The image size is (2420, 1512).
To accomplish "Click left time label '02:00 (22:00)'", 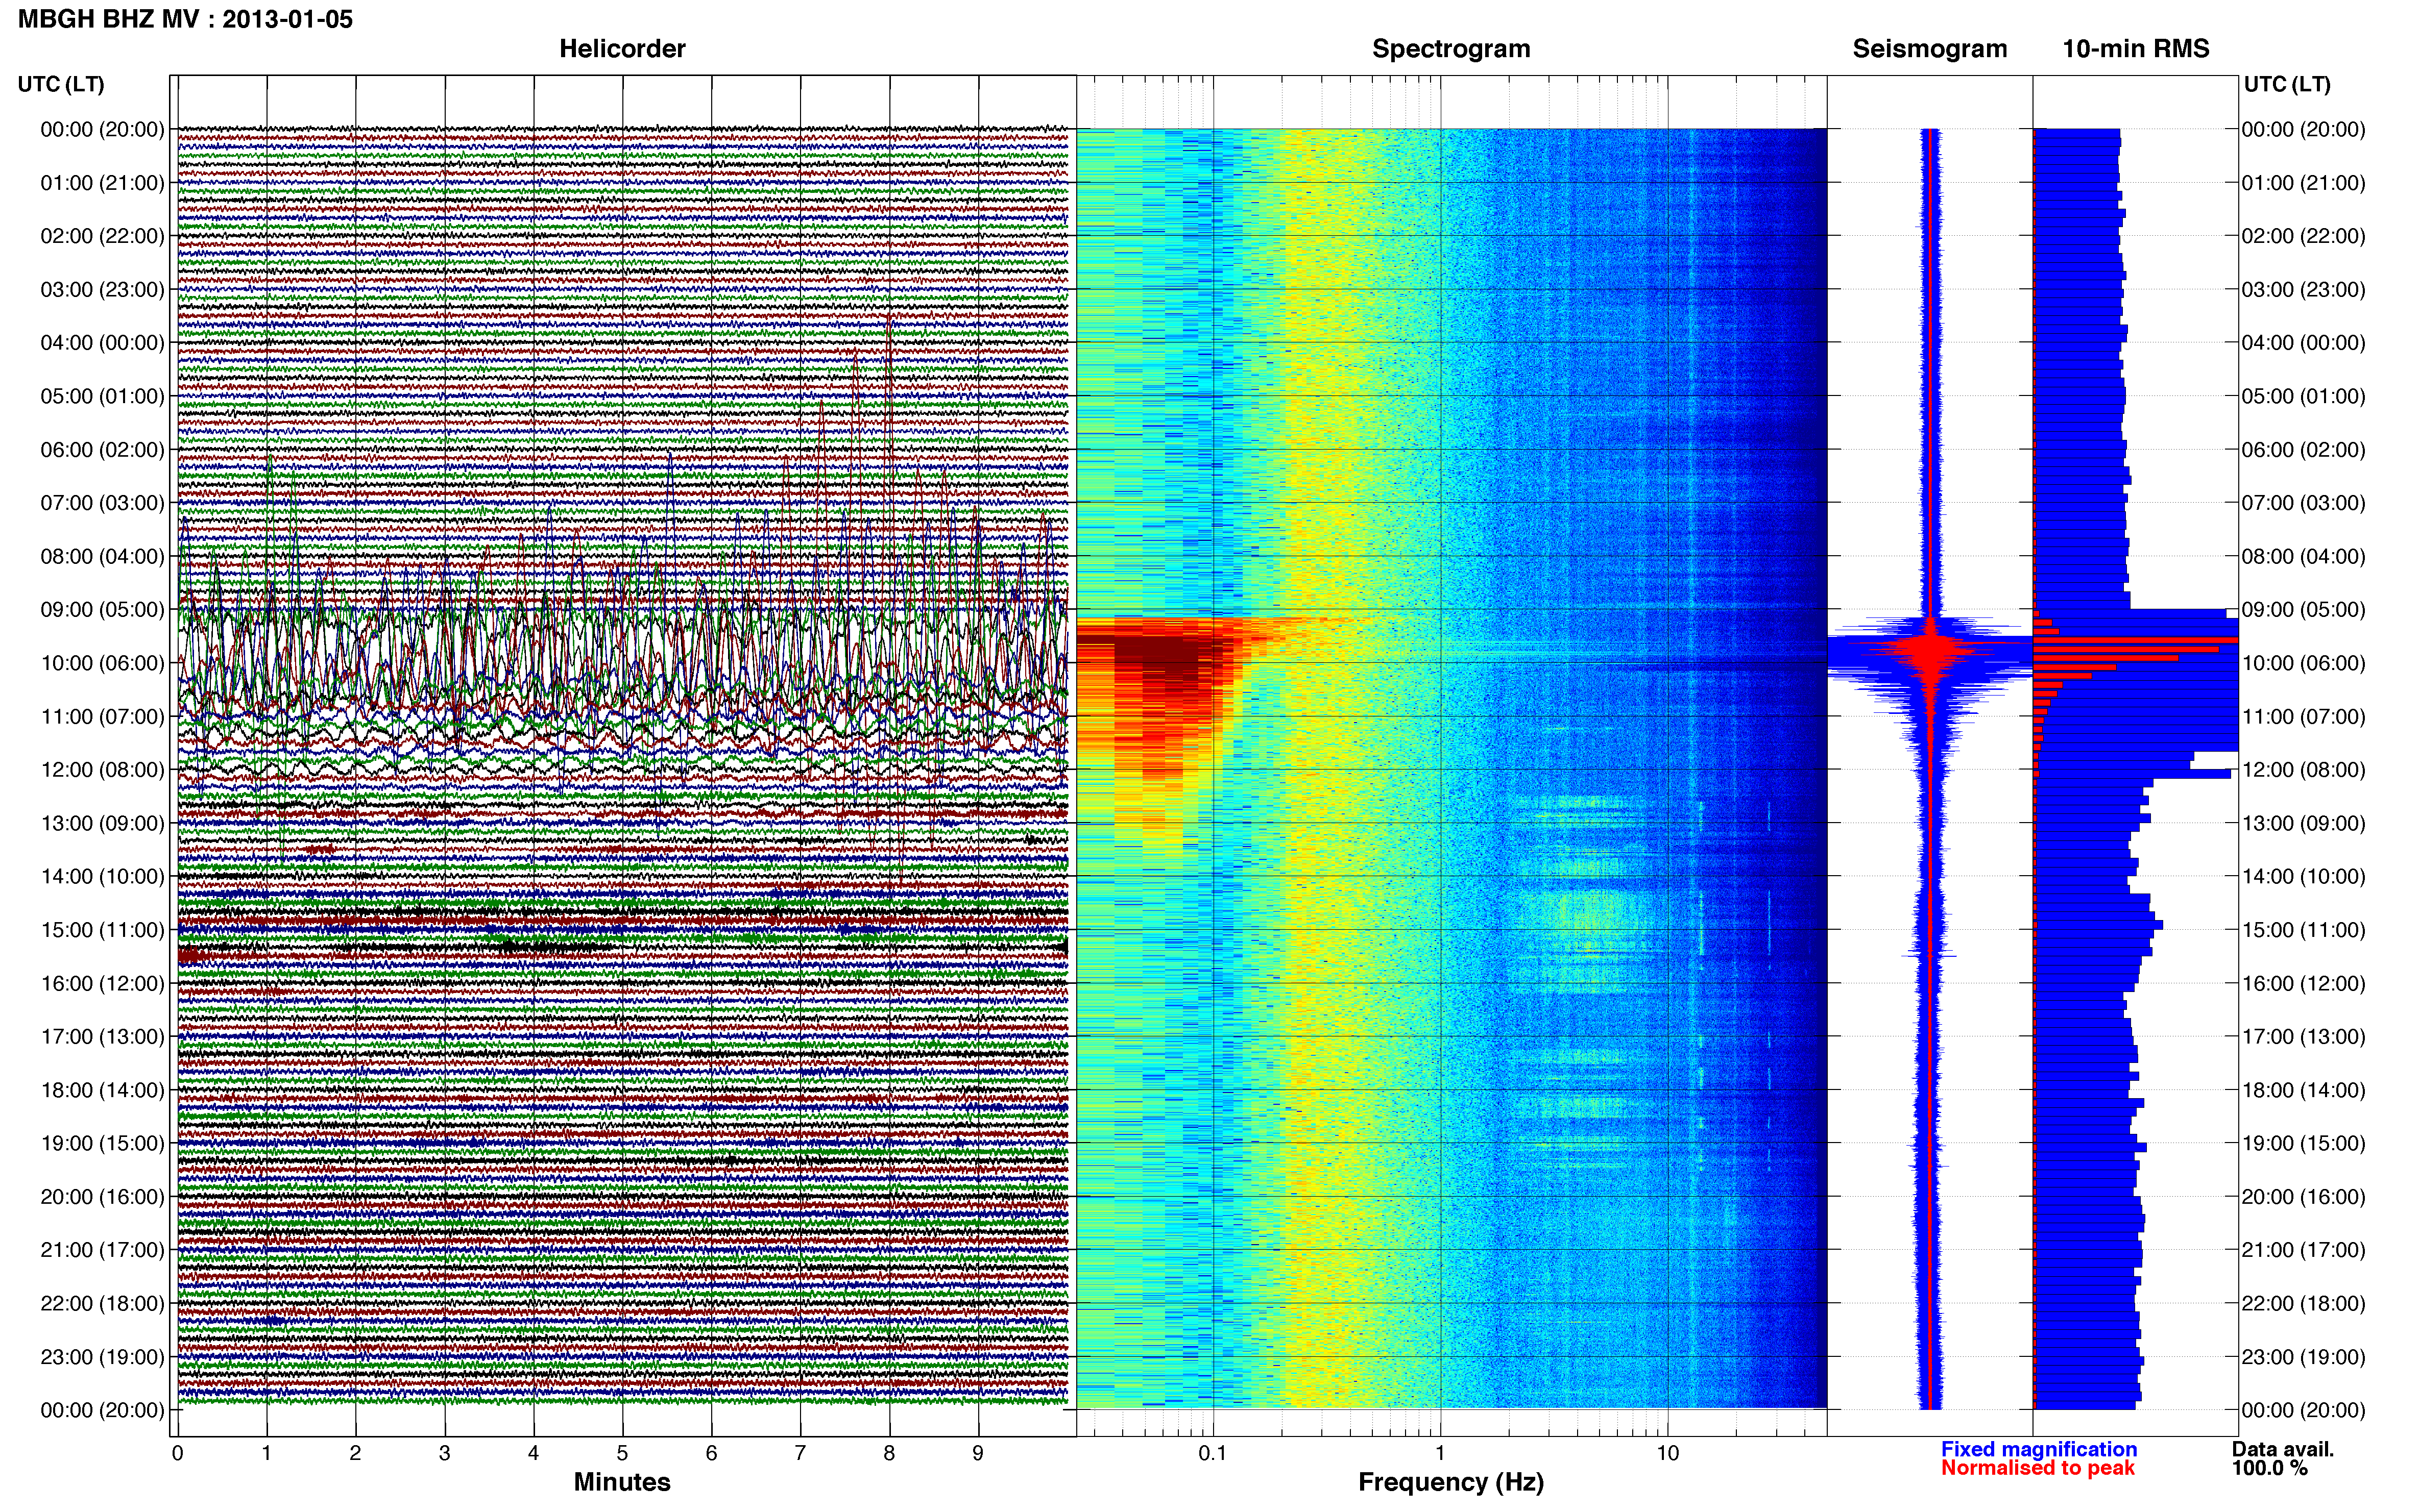I will tap(102, 236).
